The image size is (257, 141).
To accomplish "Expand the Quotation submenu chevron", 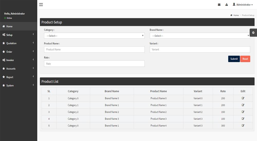I will pyautogui.click(x=33, y=43).
